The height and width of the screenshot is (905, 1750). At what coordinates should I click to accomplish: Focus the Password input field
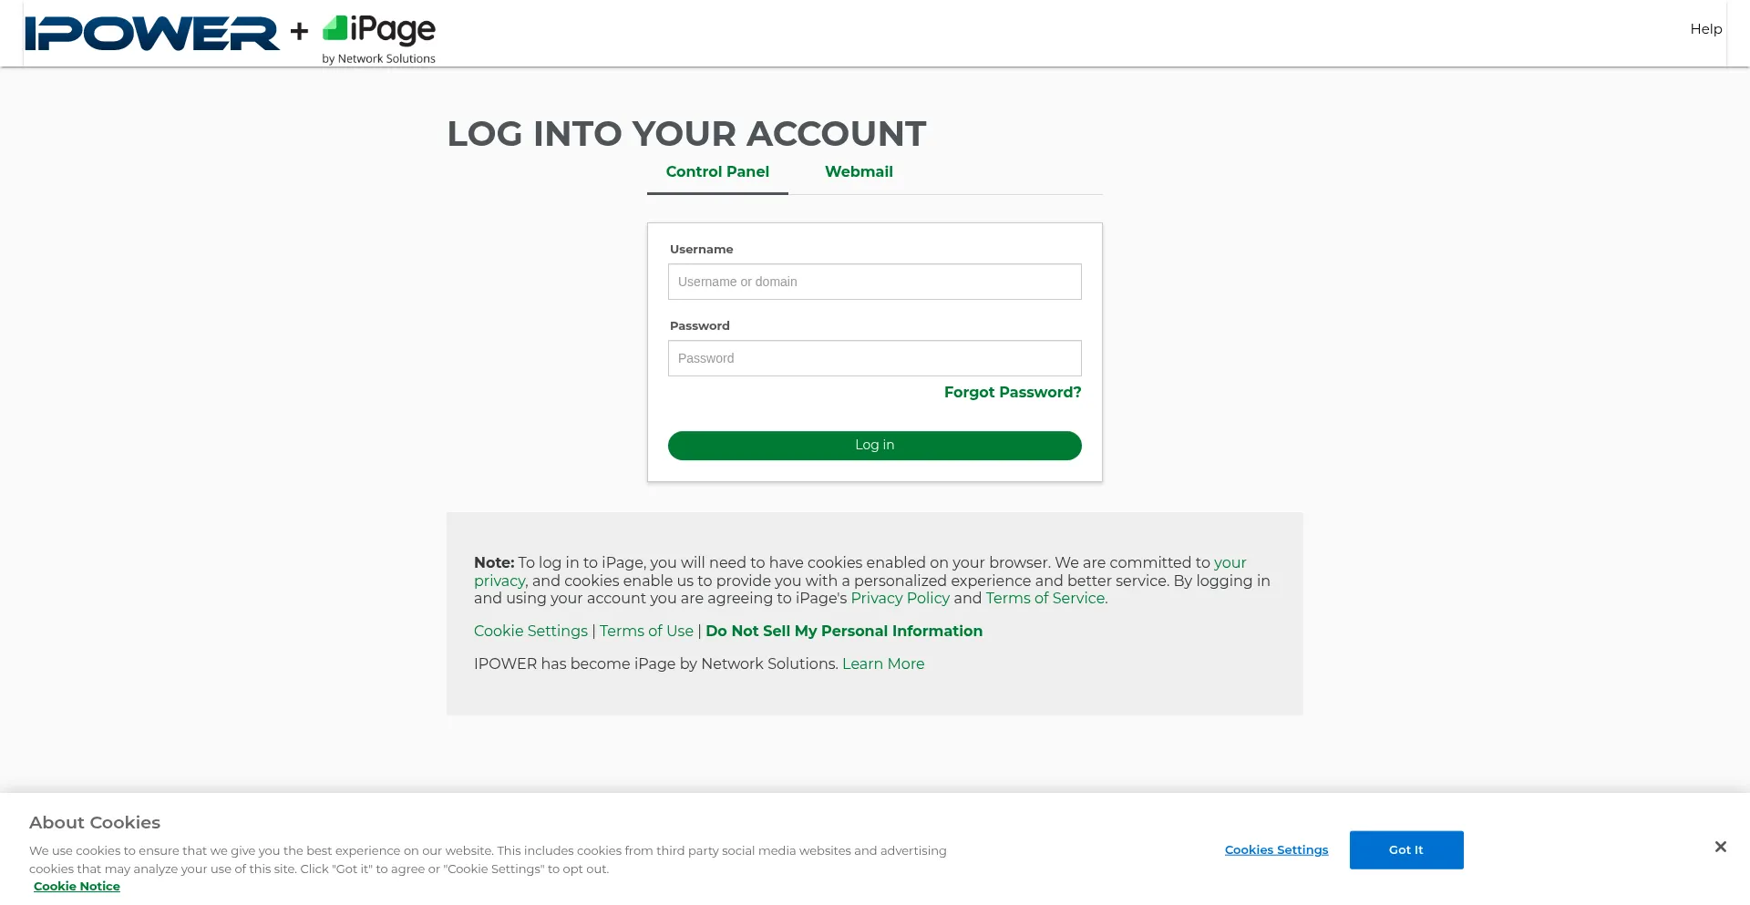coord(874,359)
